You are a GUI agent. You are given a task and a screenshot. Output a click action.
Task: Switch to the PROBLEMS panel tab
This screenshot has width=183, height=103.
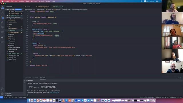click(x=28, y=78)
